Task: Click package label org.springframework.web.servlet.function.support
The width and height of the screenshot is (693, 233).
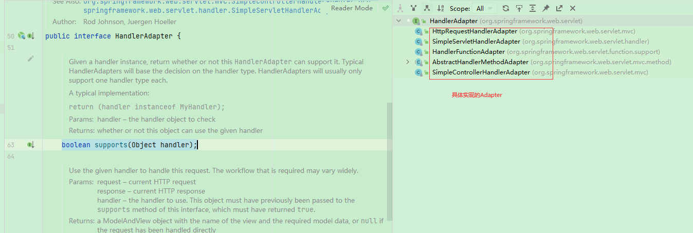Action: click(x=583, y=52)
